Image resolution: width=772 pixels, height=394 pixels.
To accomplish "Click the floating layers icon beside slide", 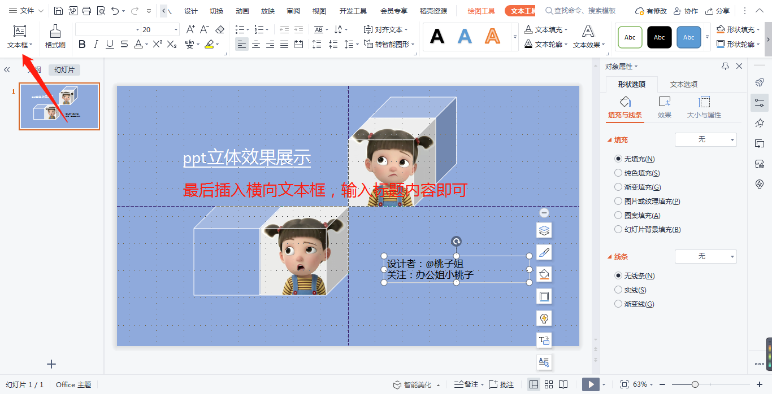I will pos(544,230).
